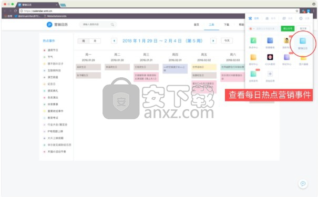Toggle the 大片上映排期 category filter

tap(53, 138)
